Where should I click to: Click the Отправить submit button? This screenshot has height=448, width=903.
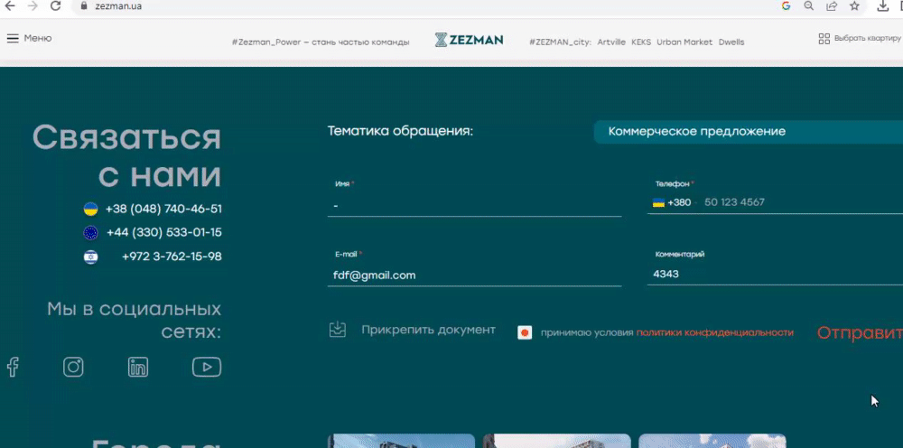(860, 332)
